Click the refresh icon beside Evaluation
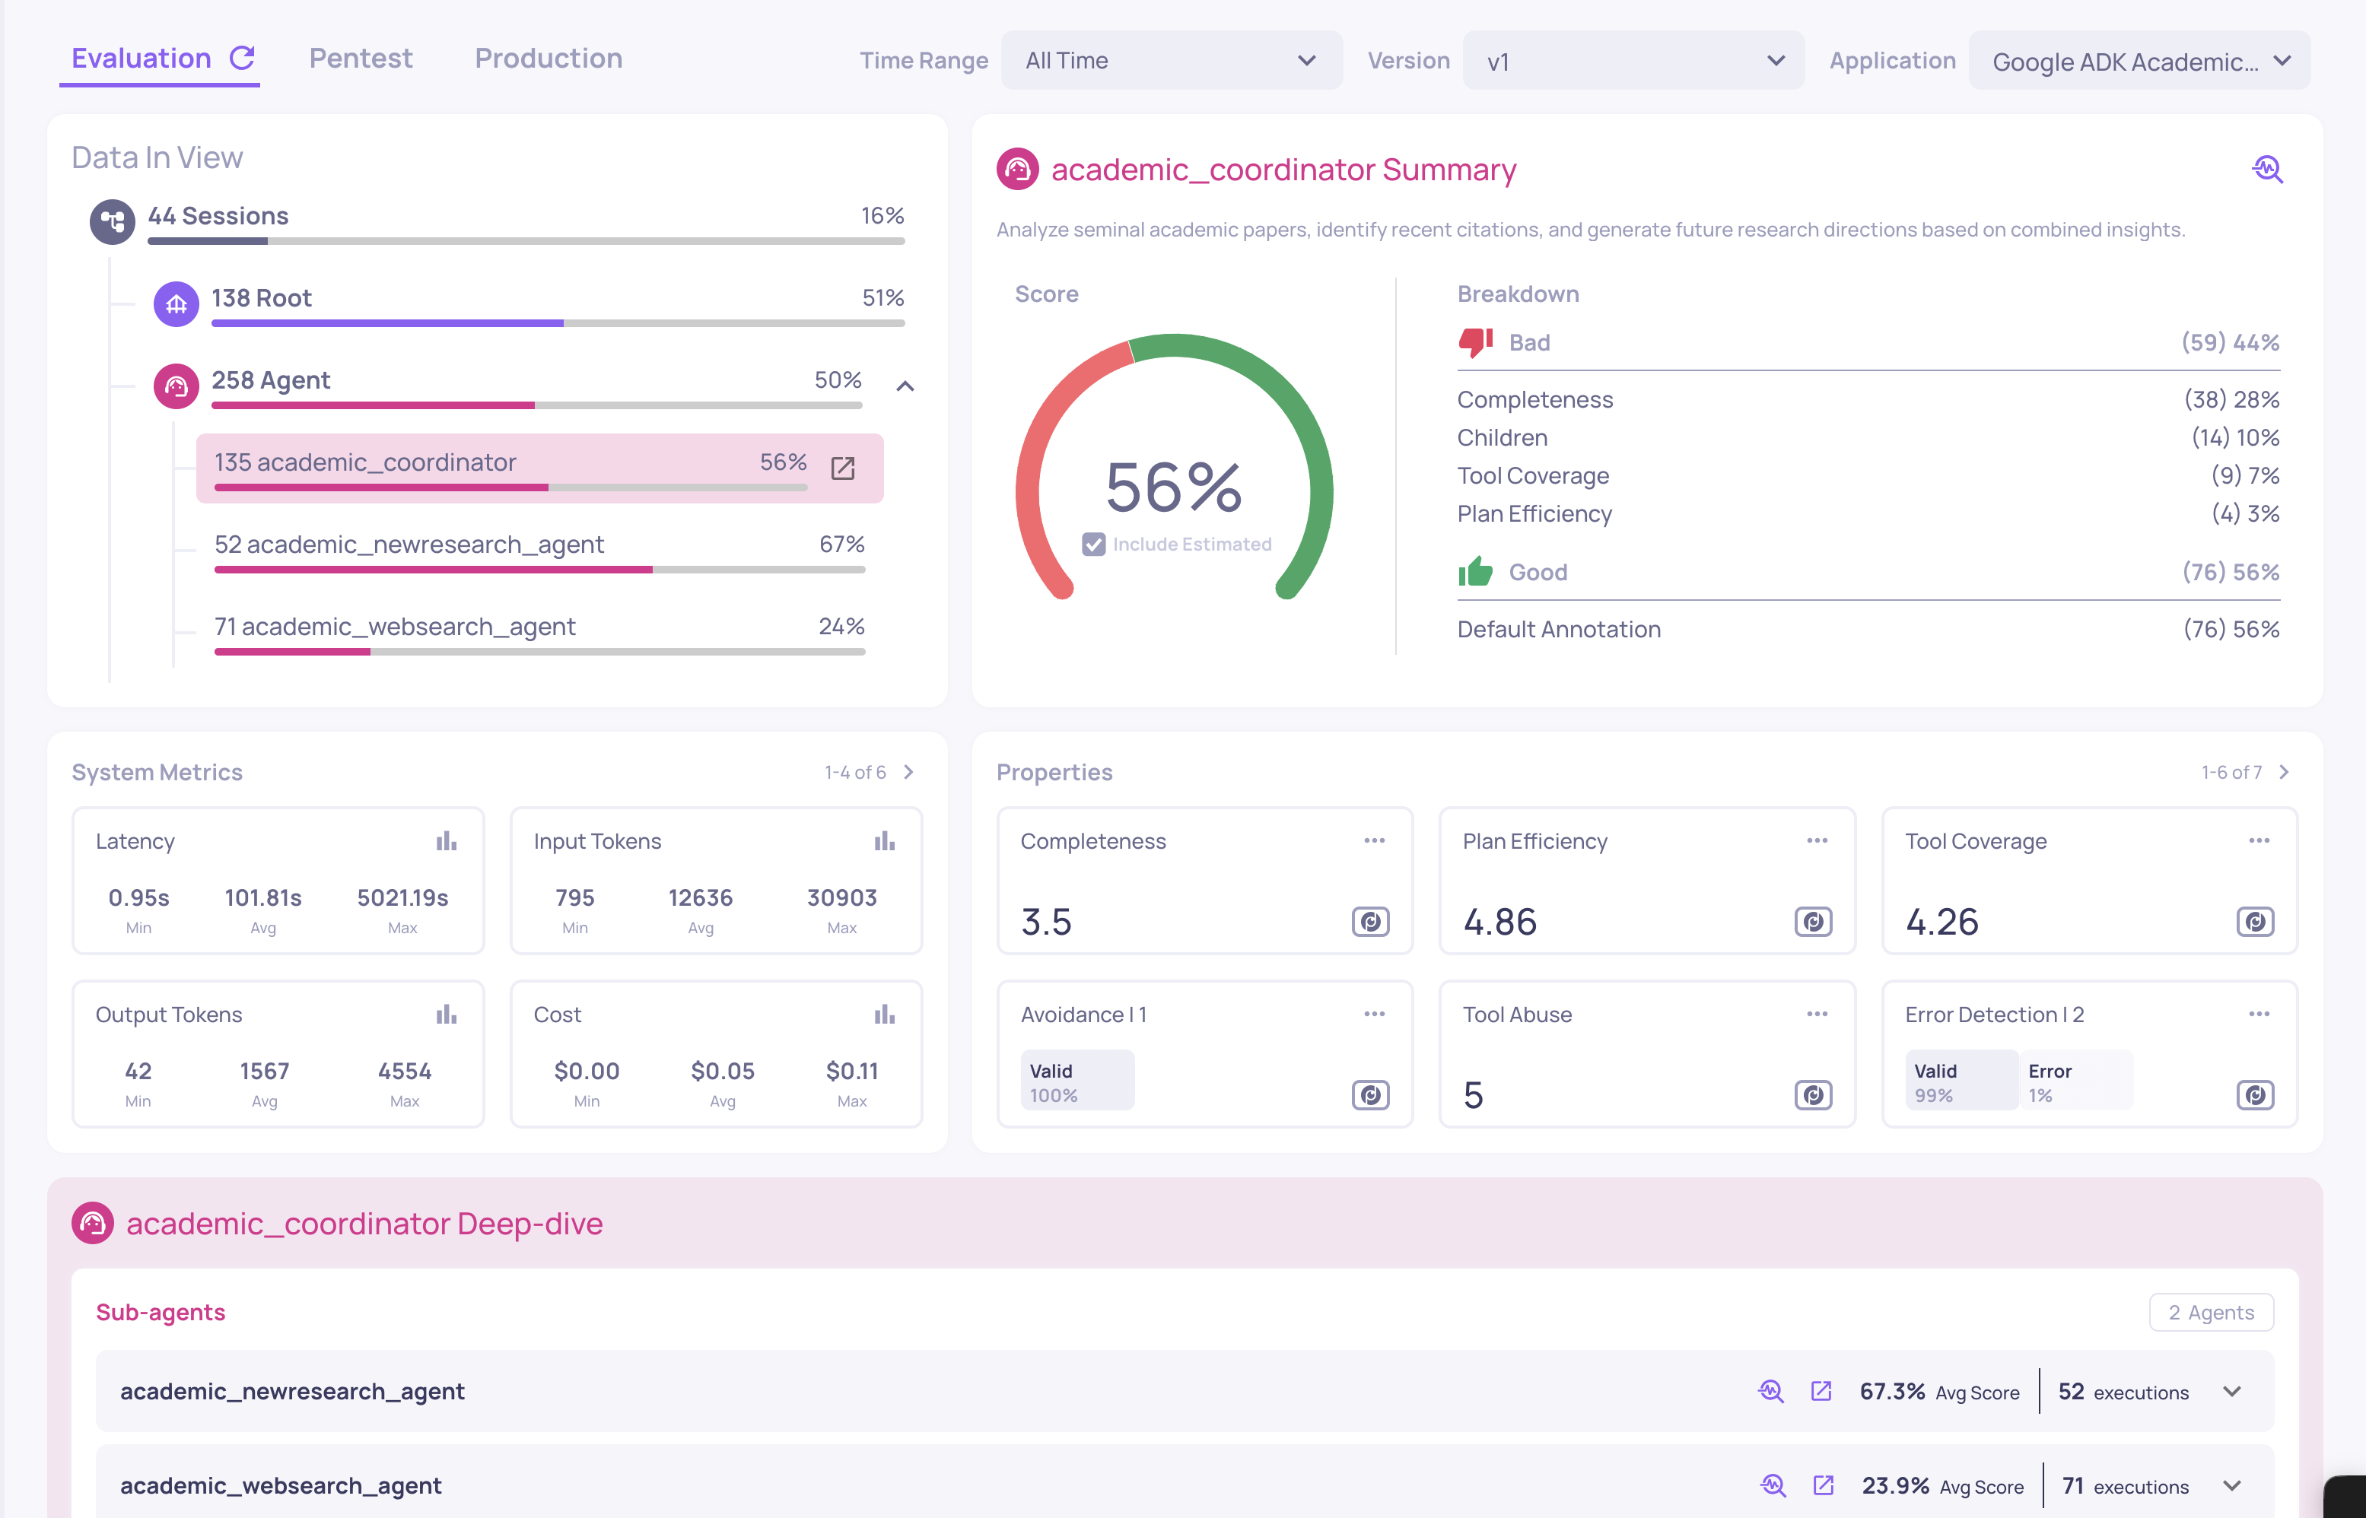2366x1518 pixels. [x=241, y=58]
